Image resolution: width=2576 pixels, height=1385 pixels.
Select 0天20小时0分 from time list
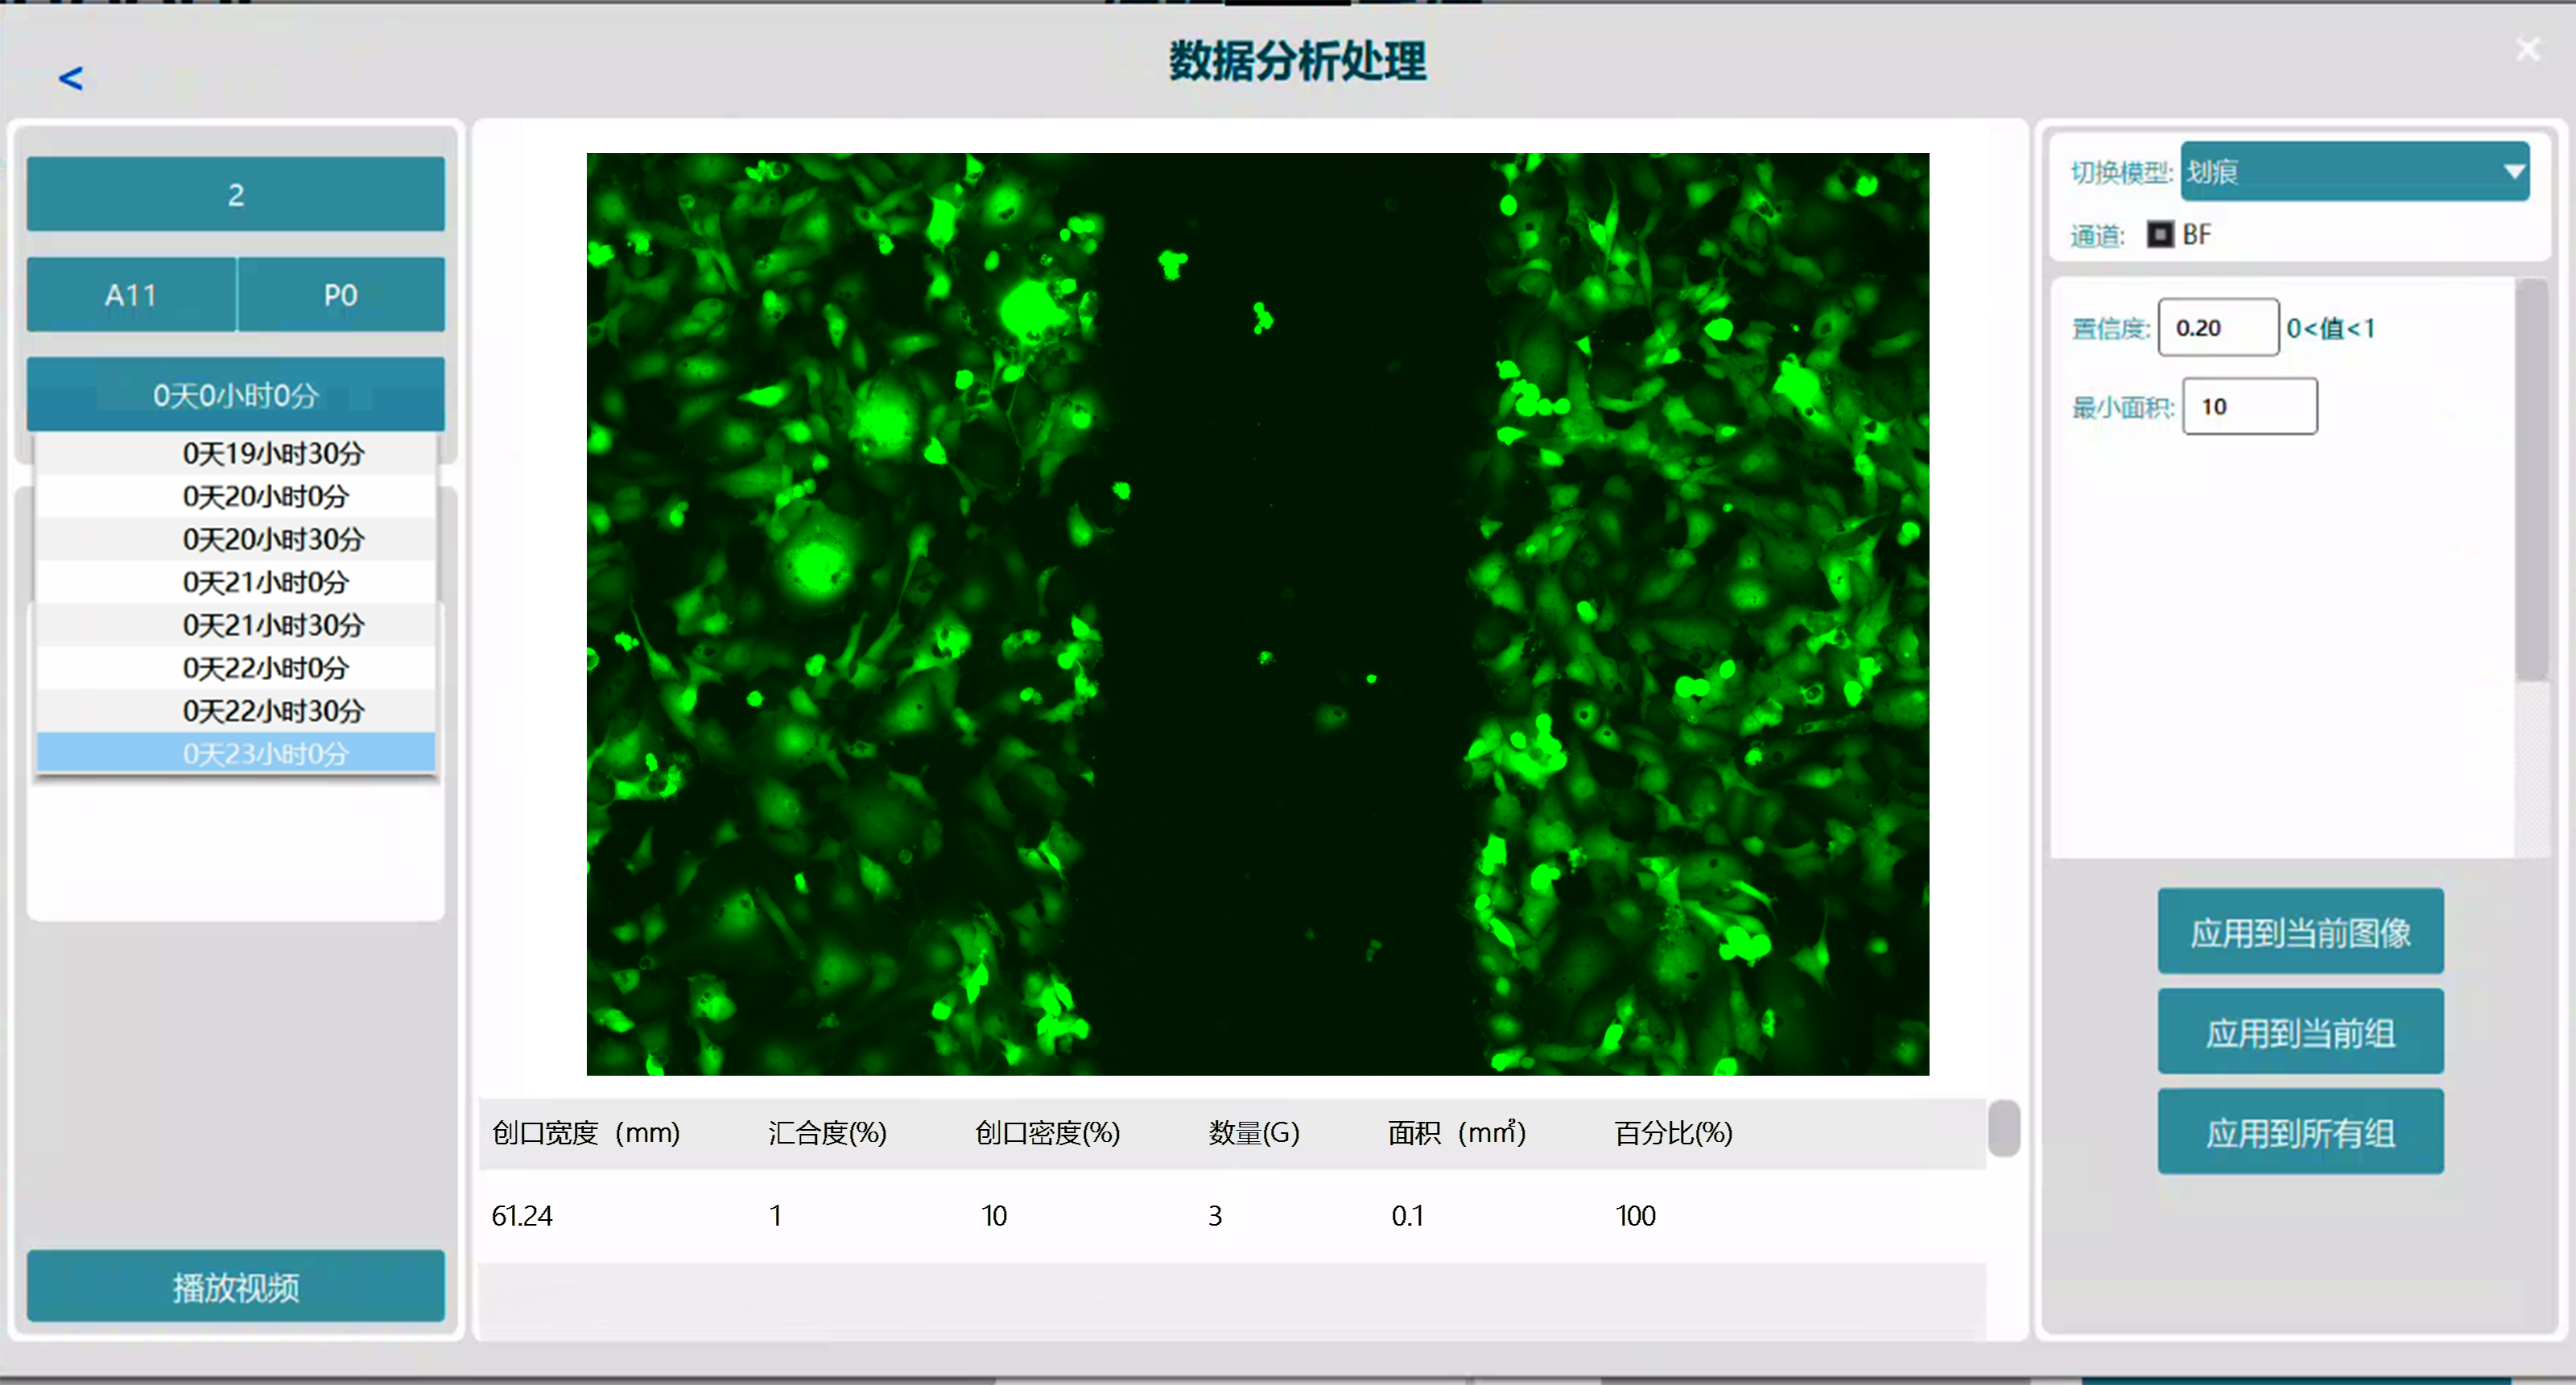[x=265, y=496]
